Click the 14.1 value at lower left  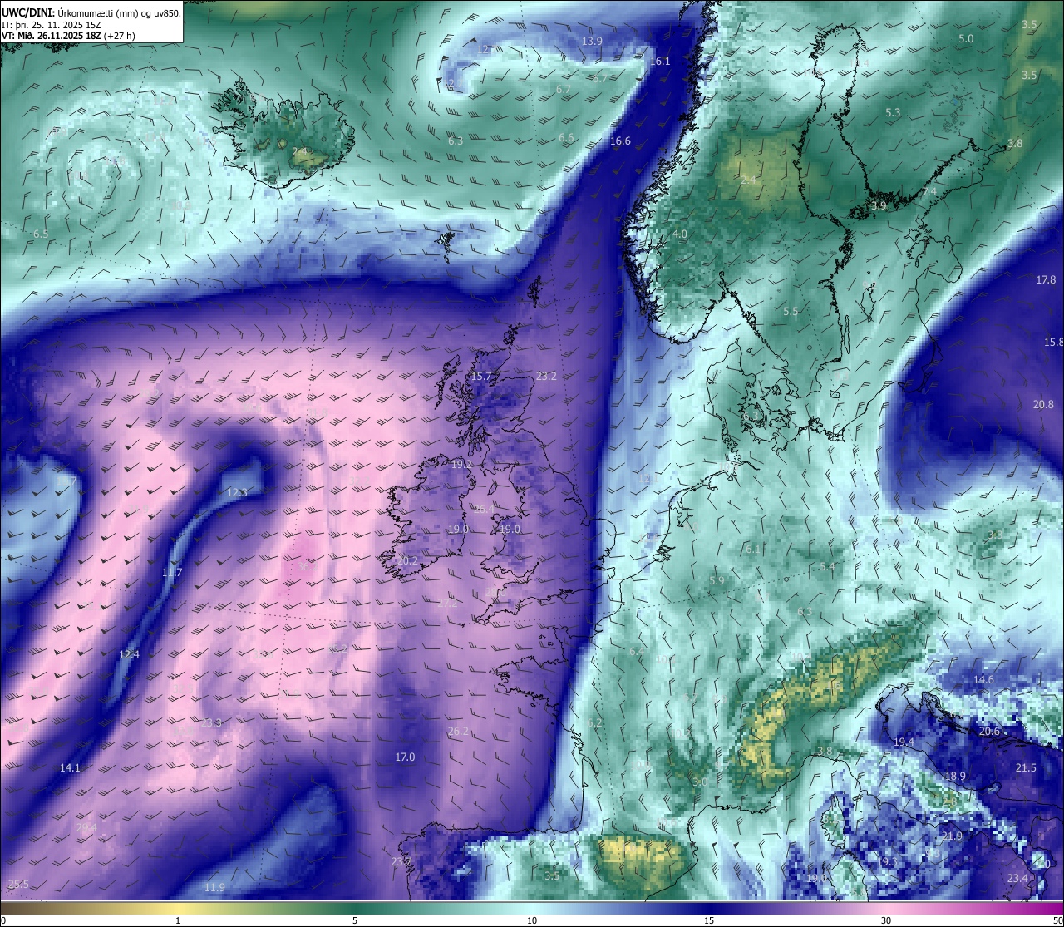pyautogui.click(x=70, y=768)
